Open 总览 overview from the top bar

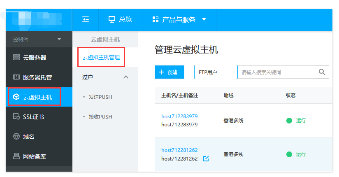tap(120, 19)
